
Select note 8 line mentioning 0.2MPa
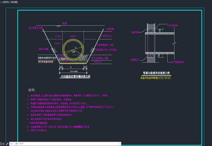pos(58,127)
